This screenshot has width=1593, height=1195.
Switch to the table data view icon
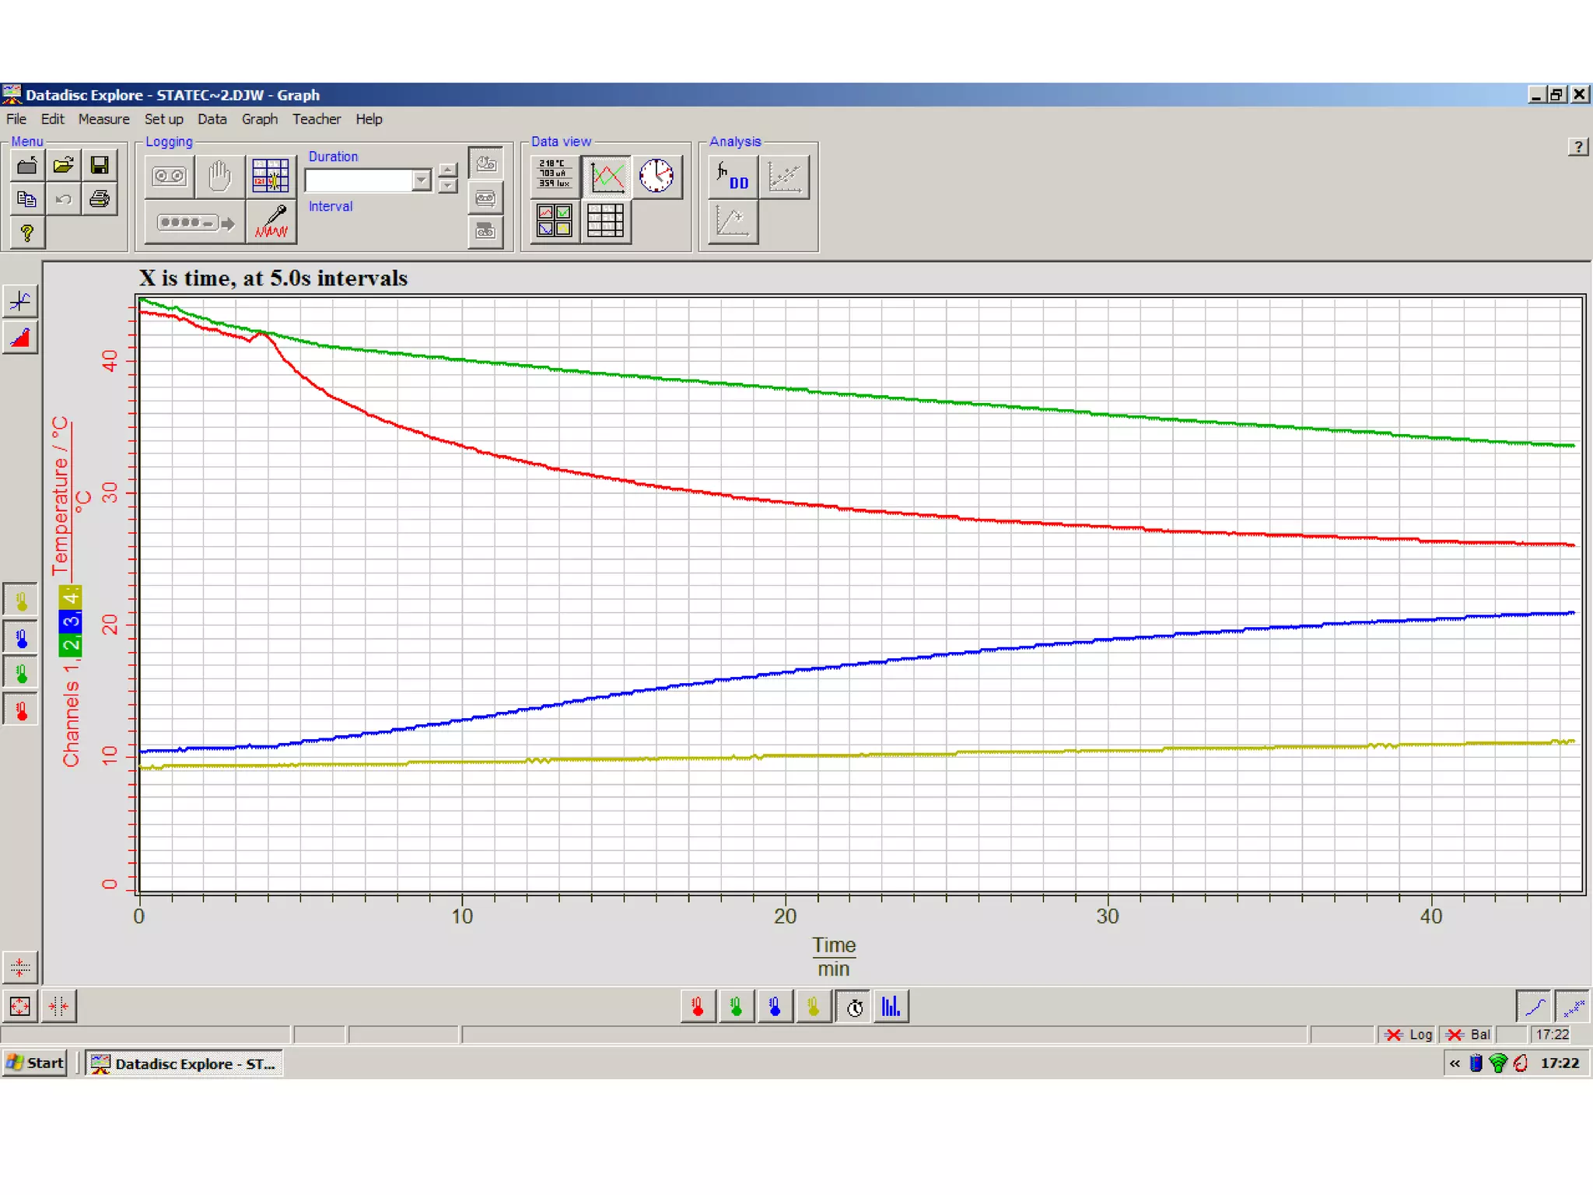point(605,222)
